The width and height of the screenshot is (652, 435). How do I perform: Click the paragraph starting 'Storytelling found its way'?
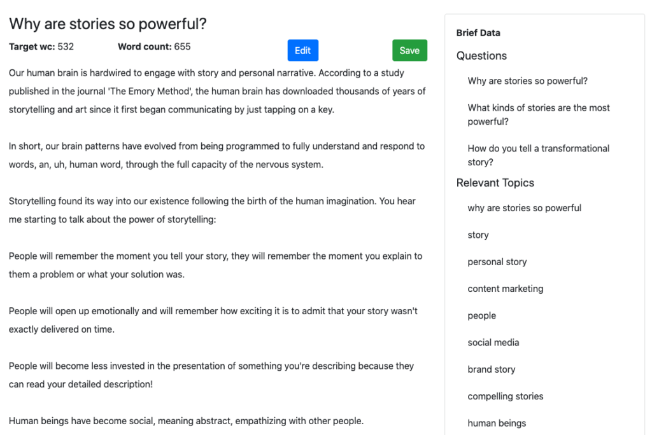coord(212,211)
